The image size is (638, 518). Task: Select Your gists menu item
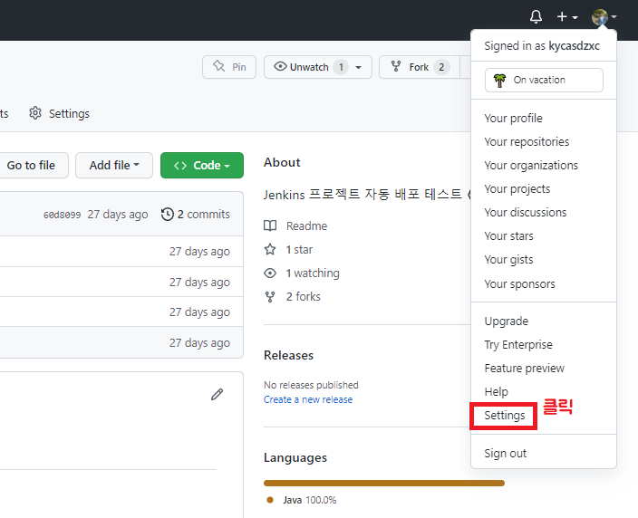coord(508,260)
